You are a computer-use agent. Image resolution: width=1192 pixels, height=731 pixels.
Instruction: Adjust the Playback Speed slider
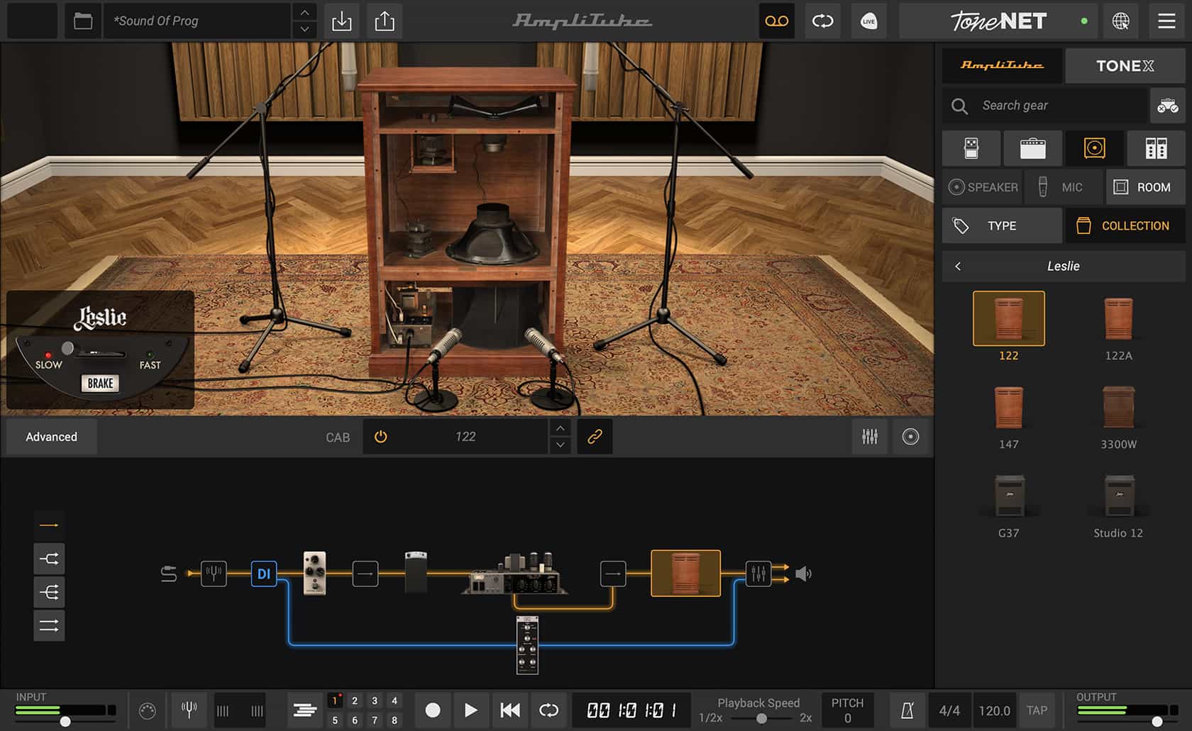(761, 718)
